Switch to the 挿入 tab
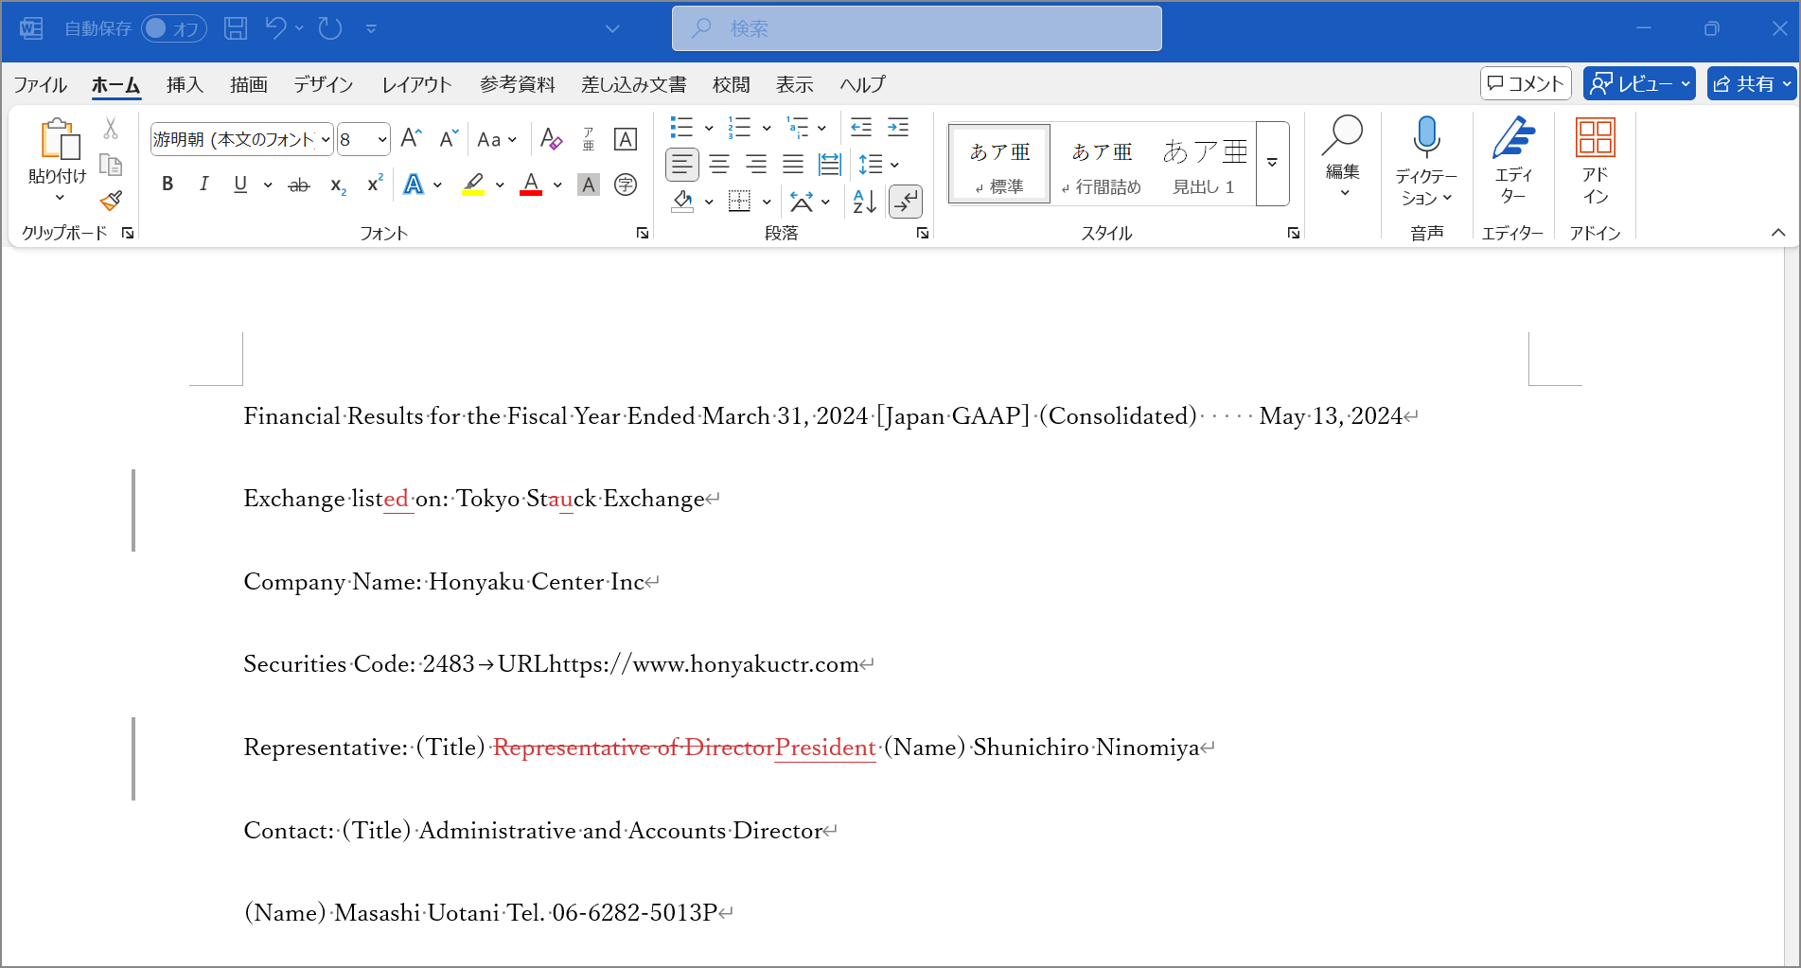 [x=185, y=84]
